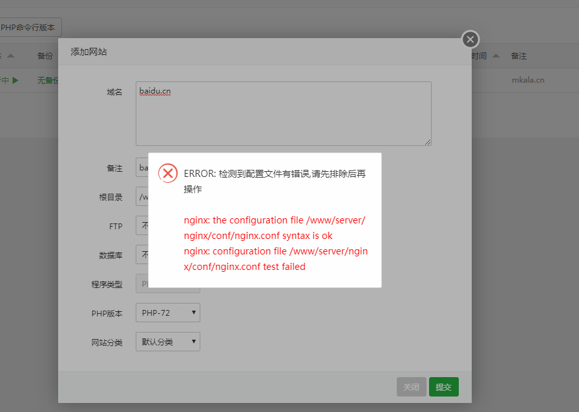Viewport: 579px width, 412px height.
Task: Click the 添加网站 dialog title
Action: click(x=89, y=52)
